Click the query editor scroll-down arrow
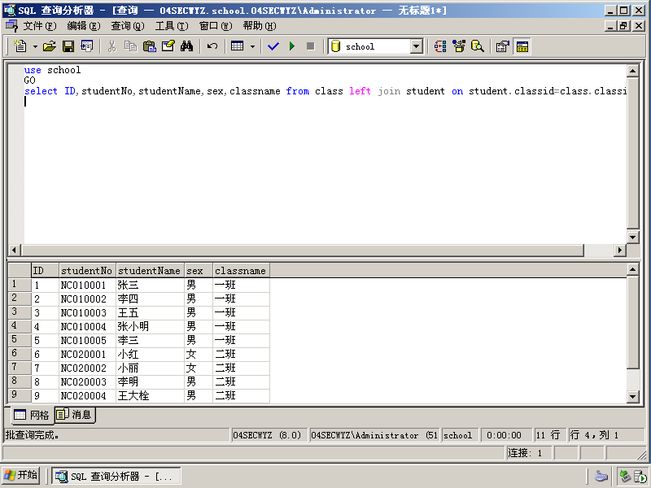Viewport: 651px width, 488px height. (632, 237)
